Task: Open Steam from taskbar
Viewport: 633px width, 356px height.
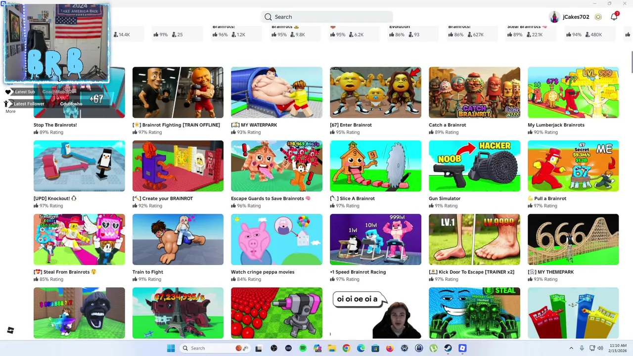Action: tap(448, 348)
